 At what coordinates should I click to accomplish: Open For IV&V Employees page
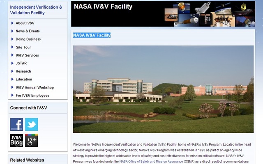coord(32,96)
